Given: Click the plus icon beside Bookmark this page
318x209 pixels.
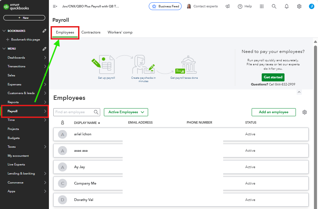Looking at the screenshot, I should (x=8, y=40).
